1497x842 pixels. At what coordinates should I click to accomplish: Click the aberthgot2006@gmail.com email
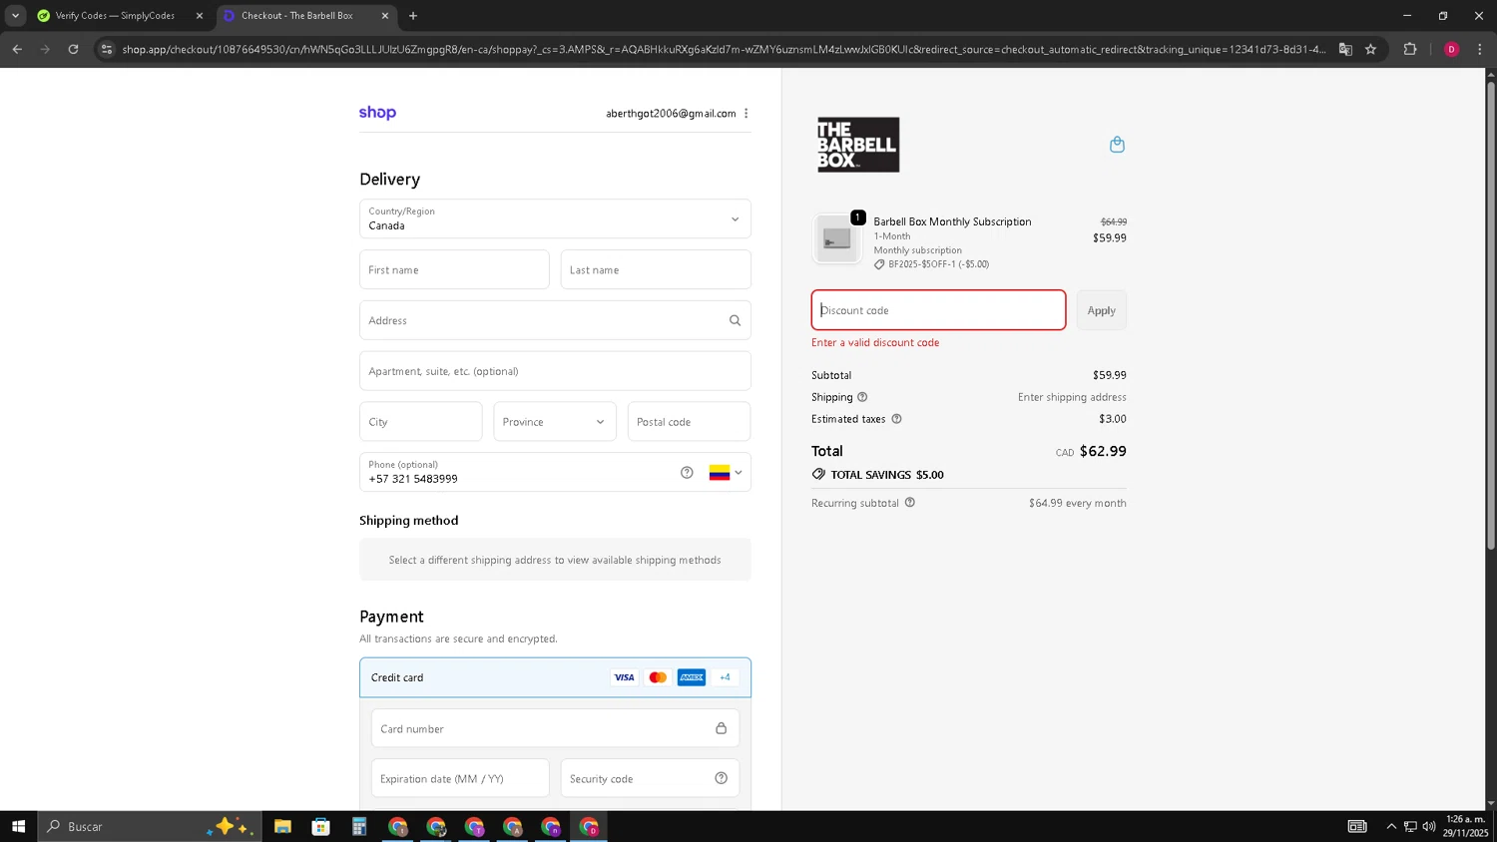tap(671, 114)
